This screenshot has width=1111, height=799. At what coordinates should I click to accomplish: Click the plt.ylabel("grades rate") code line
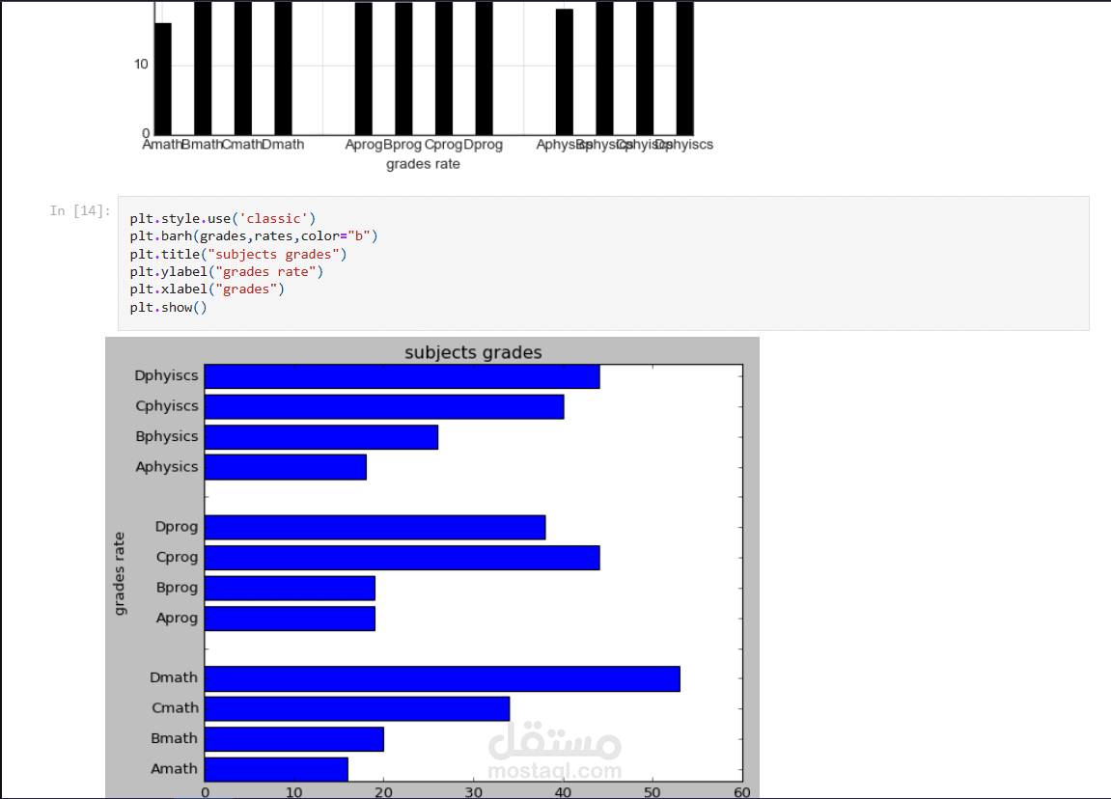[226, 271]
